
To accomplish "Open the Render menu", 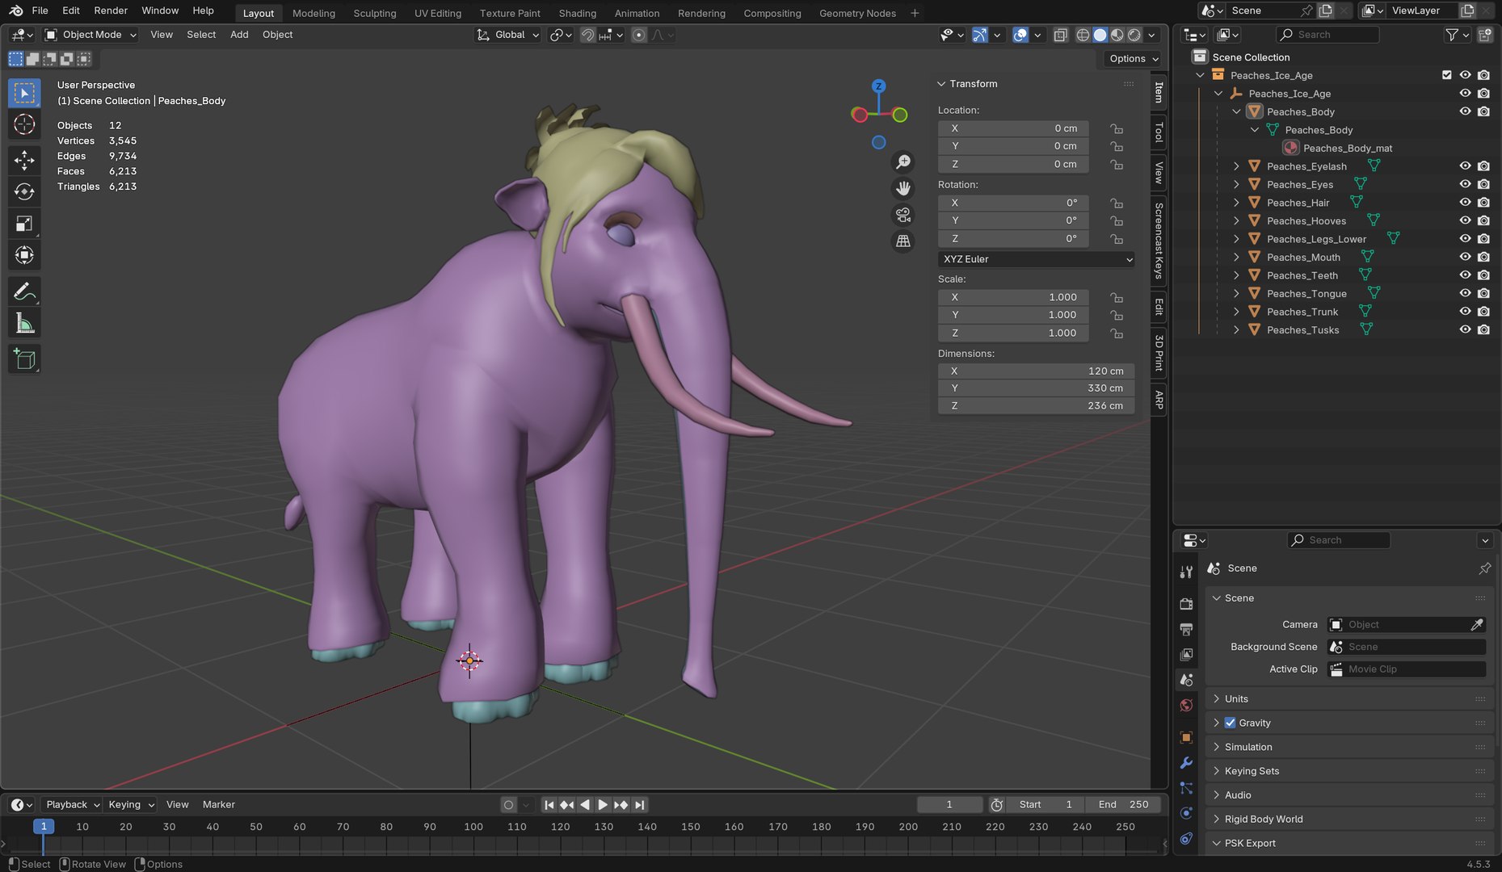I will 111,10.
